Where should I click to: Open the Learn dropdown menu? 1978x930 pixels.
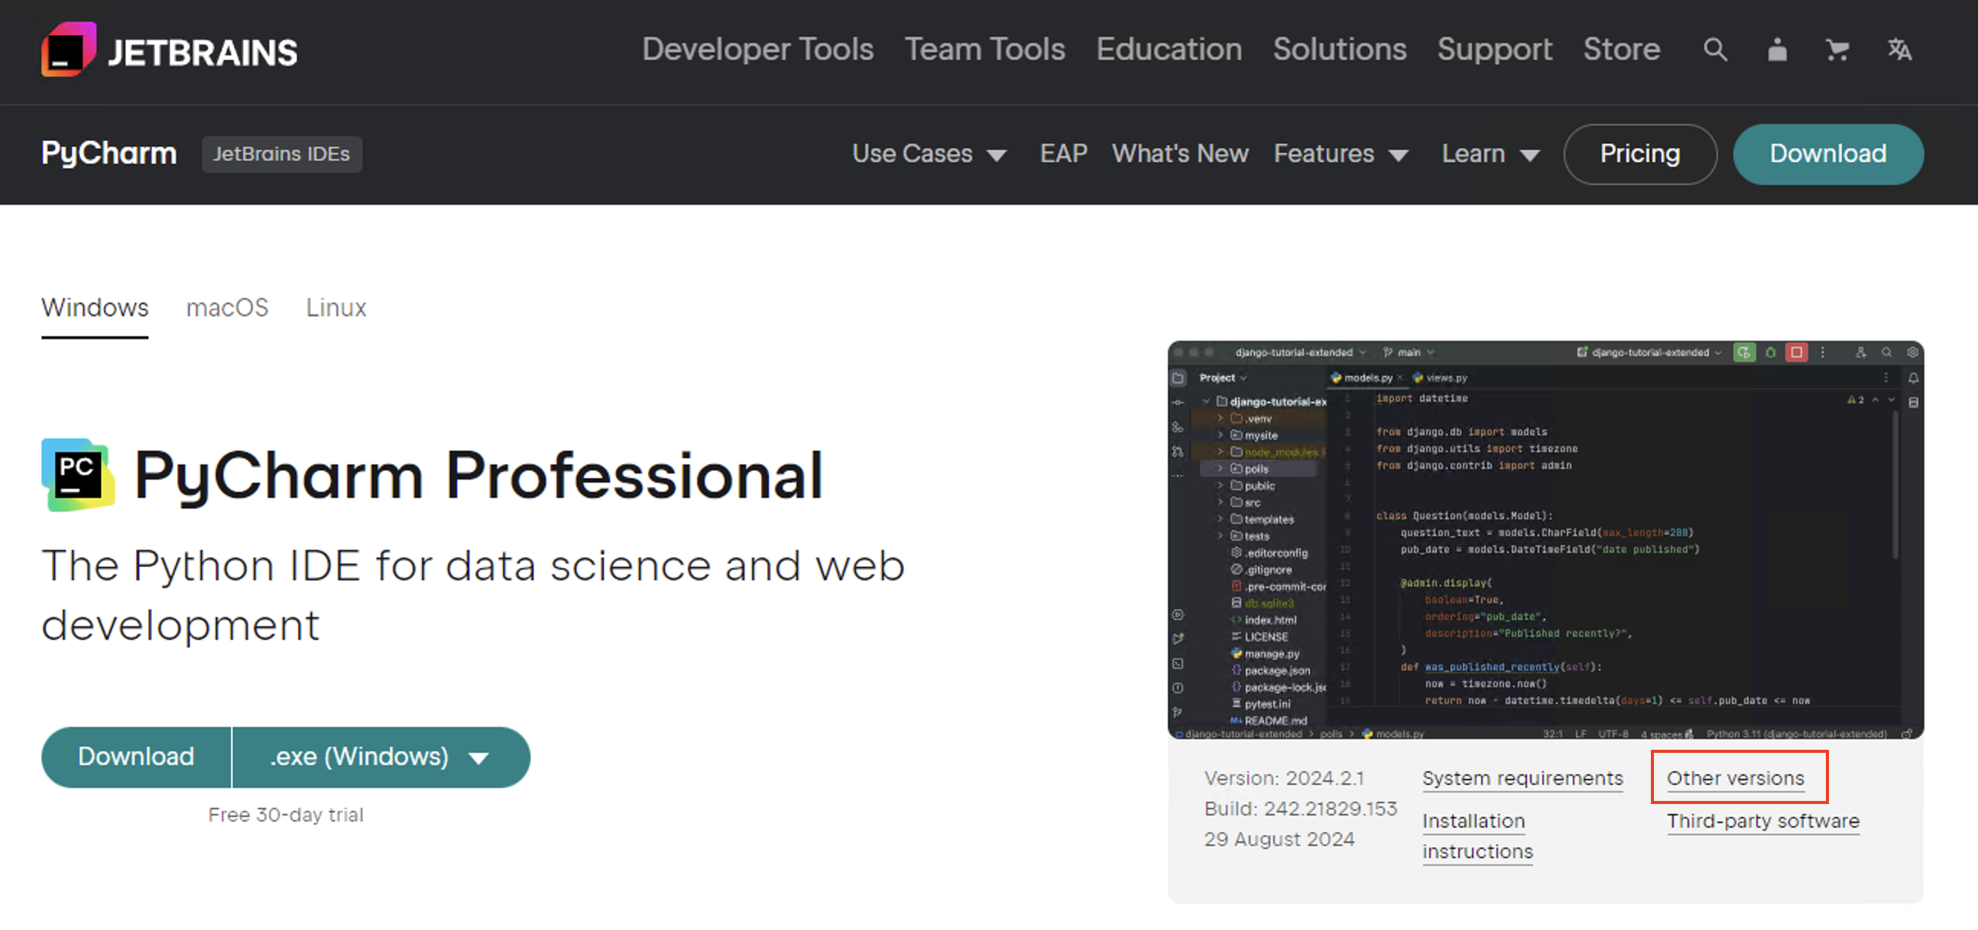(x=1490, y=153)
